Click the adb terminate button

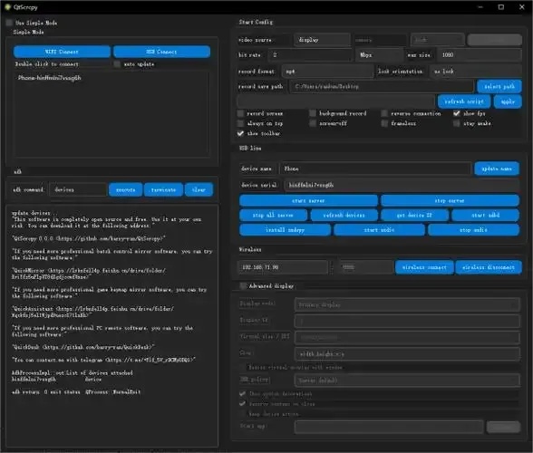pyautogui.click(x=163, y=189)
